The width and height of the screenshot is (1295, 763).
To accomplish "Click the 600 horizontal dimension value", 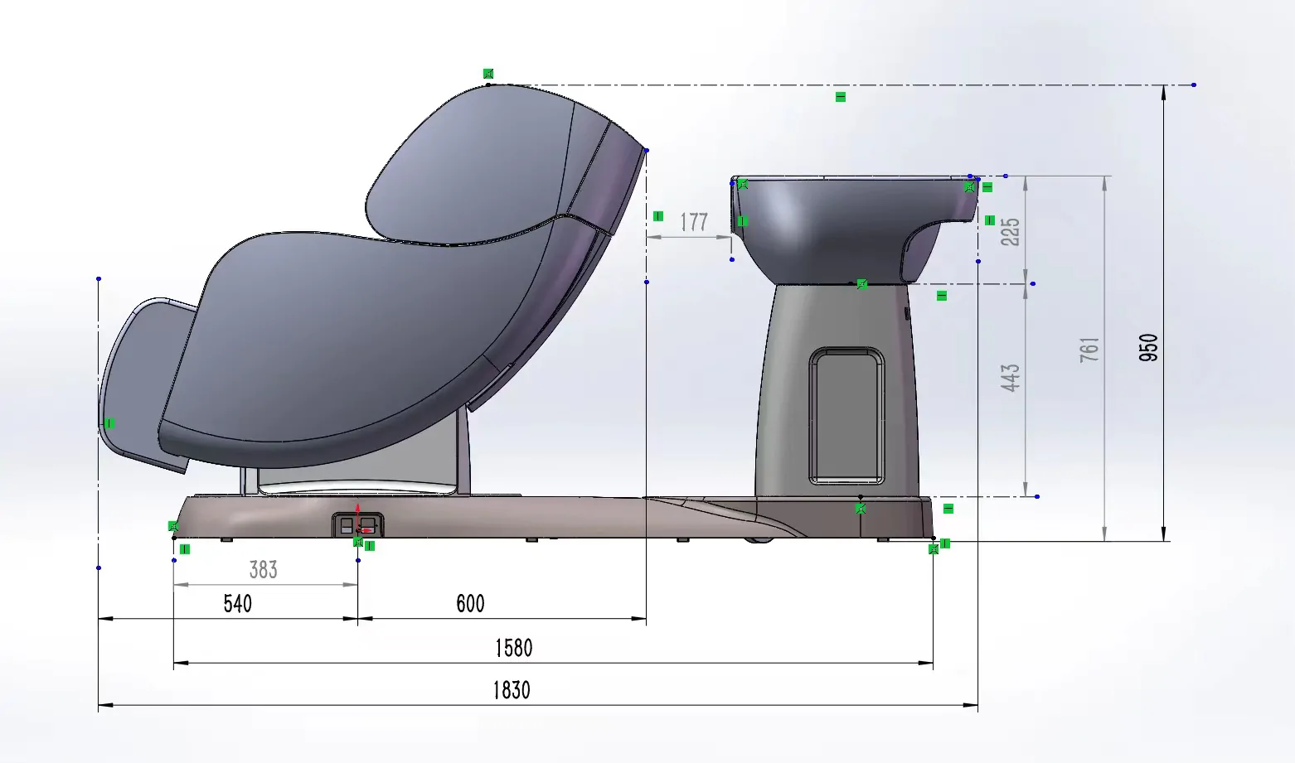I will coord(470,603).
